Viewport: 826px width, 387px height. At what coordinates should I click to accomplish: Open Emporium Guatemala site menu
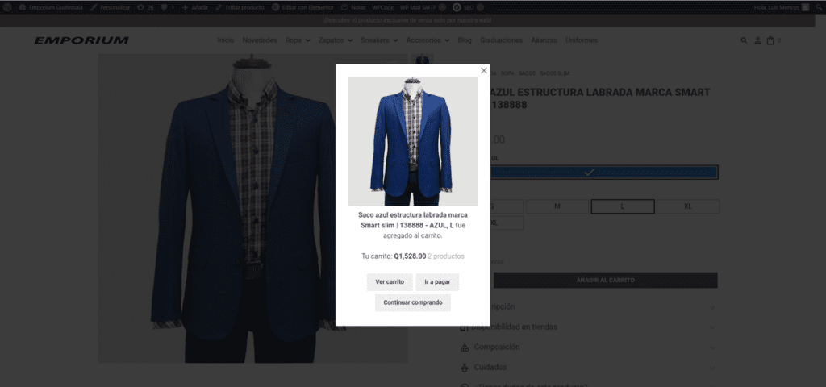point(51,7)
